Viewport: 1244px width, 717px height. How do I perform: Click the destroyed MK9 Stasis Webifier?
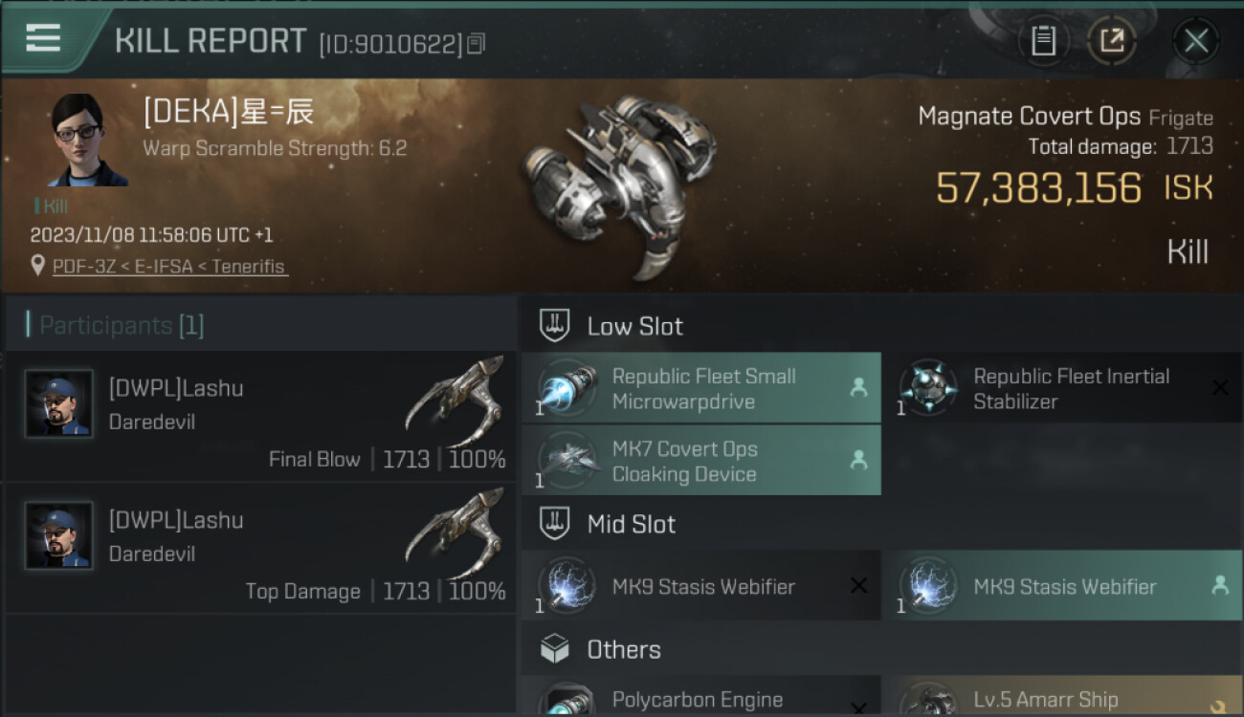[700, 586]
